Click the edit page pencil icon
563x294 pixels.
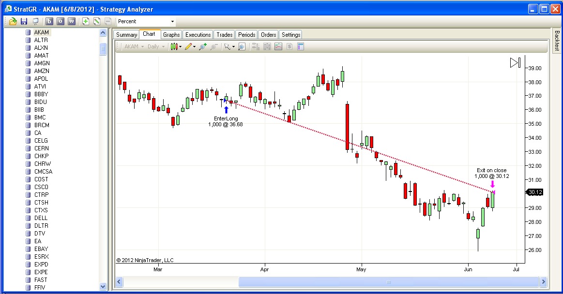click(x=97, y=21)
